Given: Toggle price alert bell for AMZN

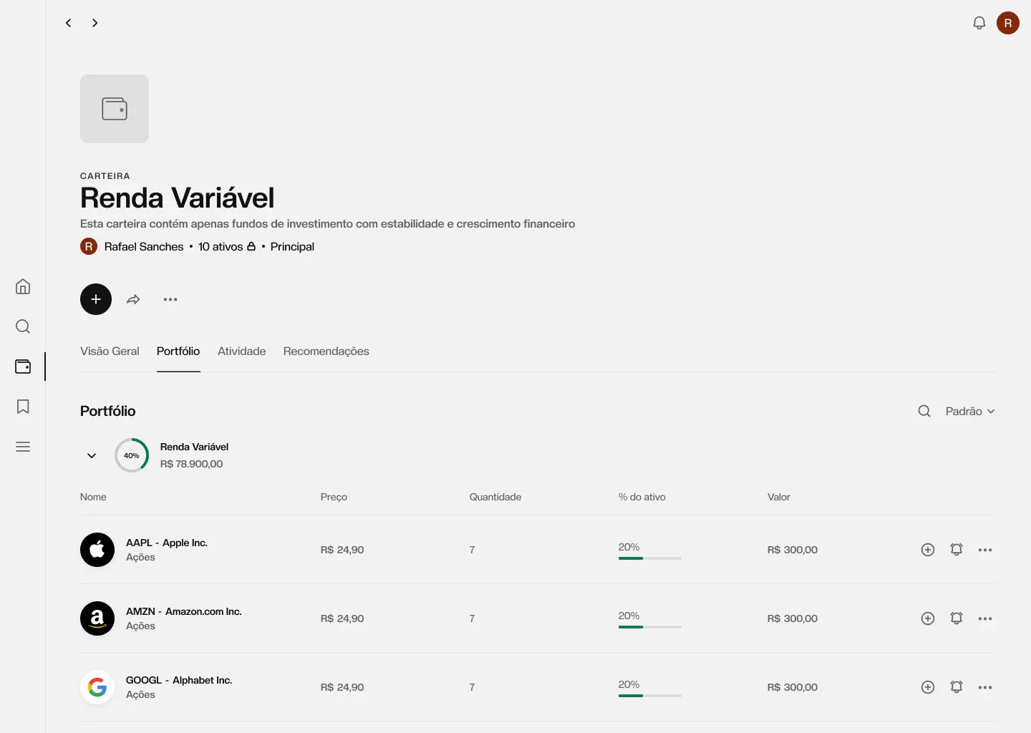Looking at the screenshot, I should pyautogui.click(x=957, y=618).
